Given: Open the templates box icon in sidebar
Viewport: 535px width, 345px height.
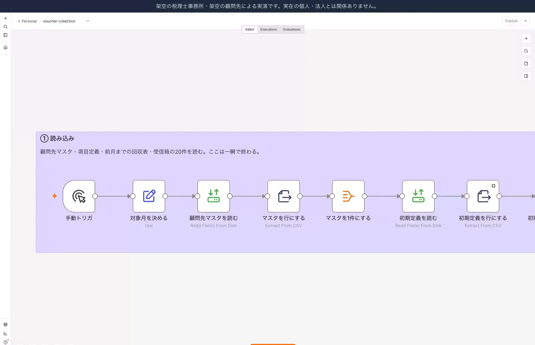Looking at the screenshot, I should (5, 325).
